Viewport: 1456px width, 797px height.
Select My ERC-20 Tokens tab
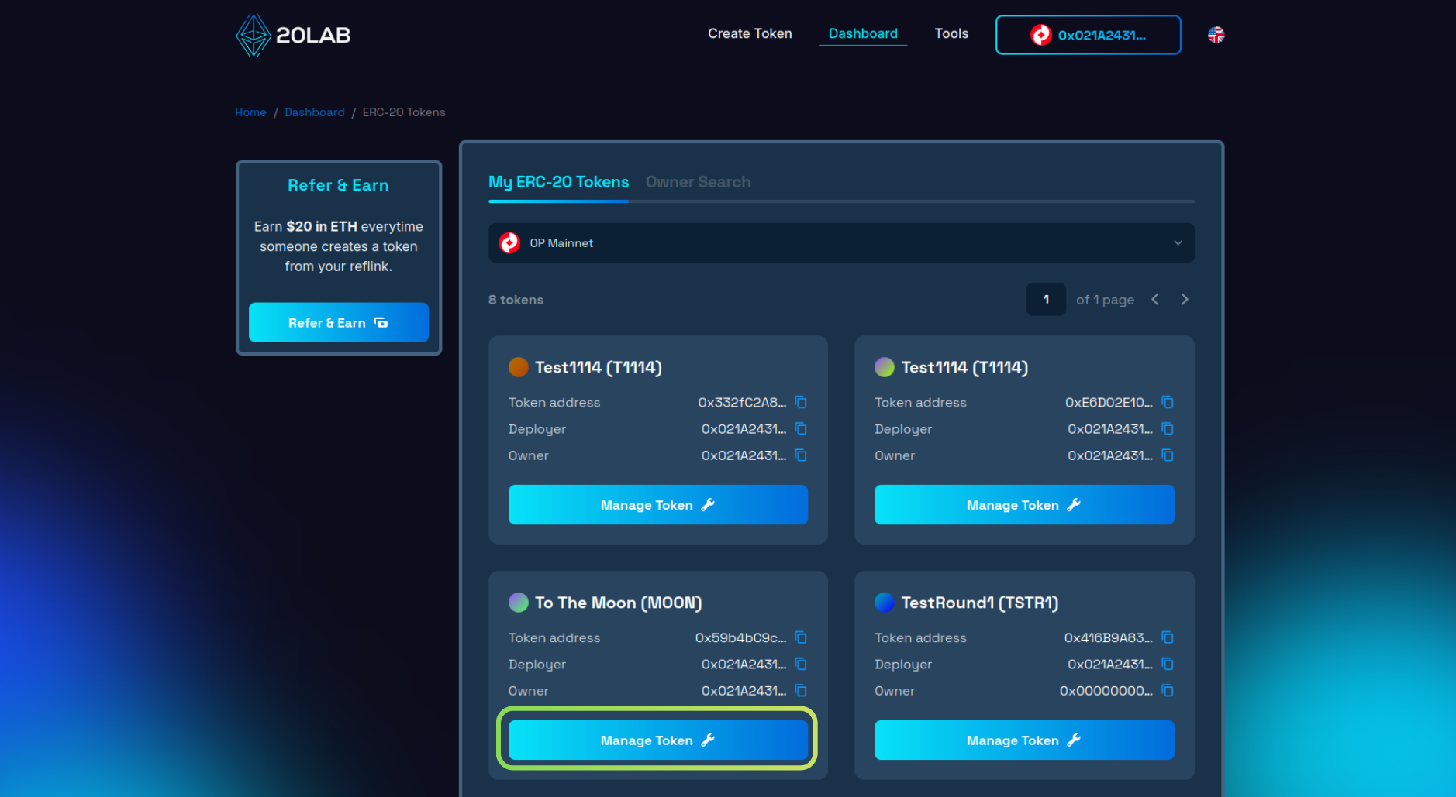[x=558, y=182]
